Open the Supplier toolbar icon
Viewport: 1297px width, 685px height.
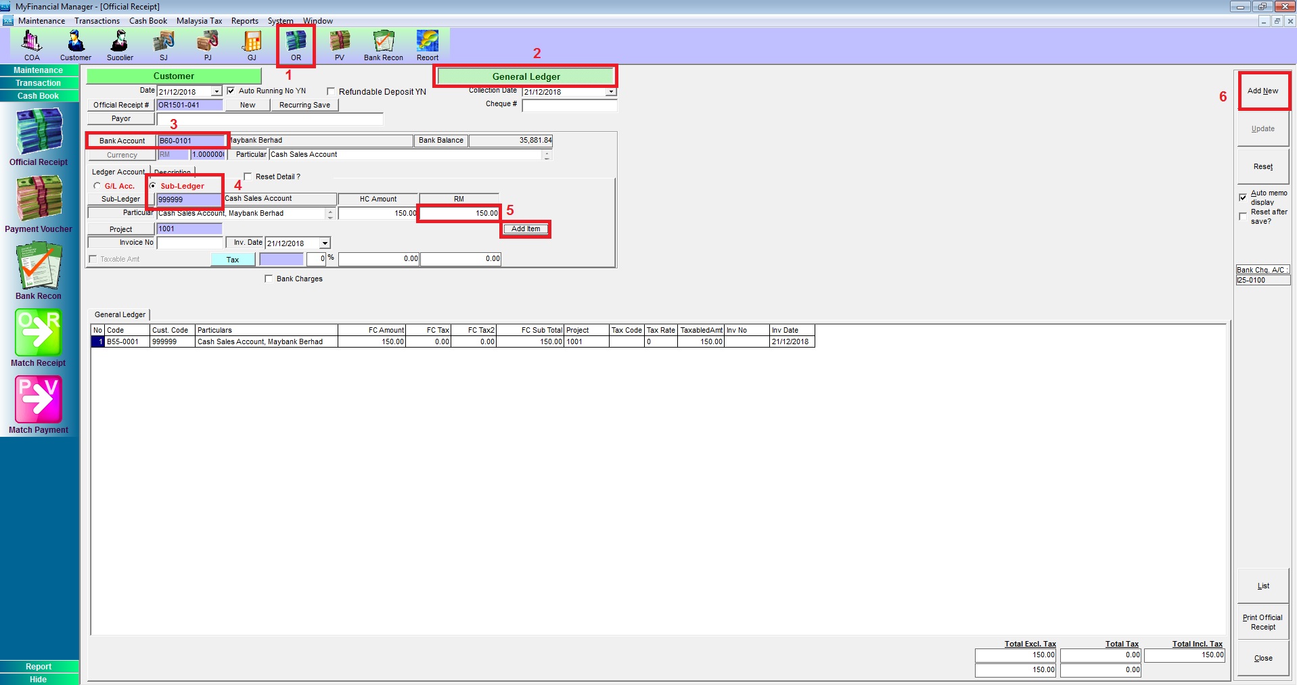(120, 44)
